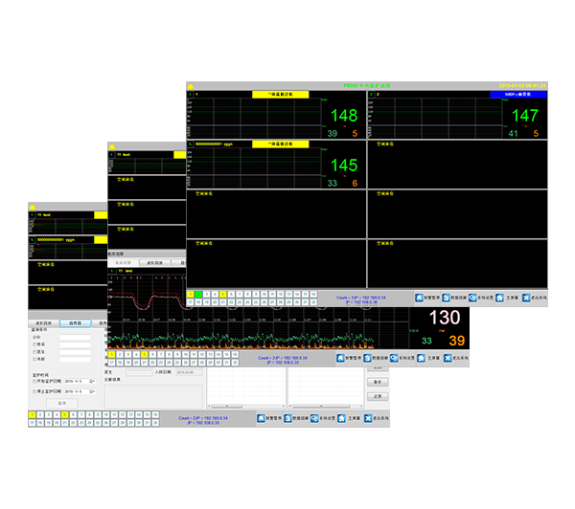Switch to the 波形回放 waveform playback tab
The width and height of the screenshot is (575, 509).
[45, 323]
